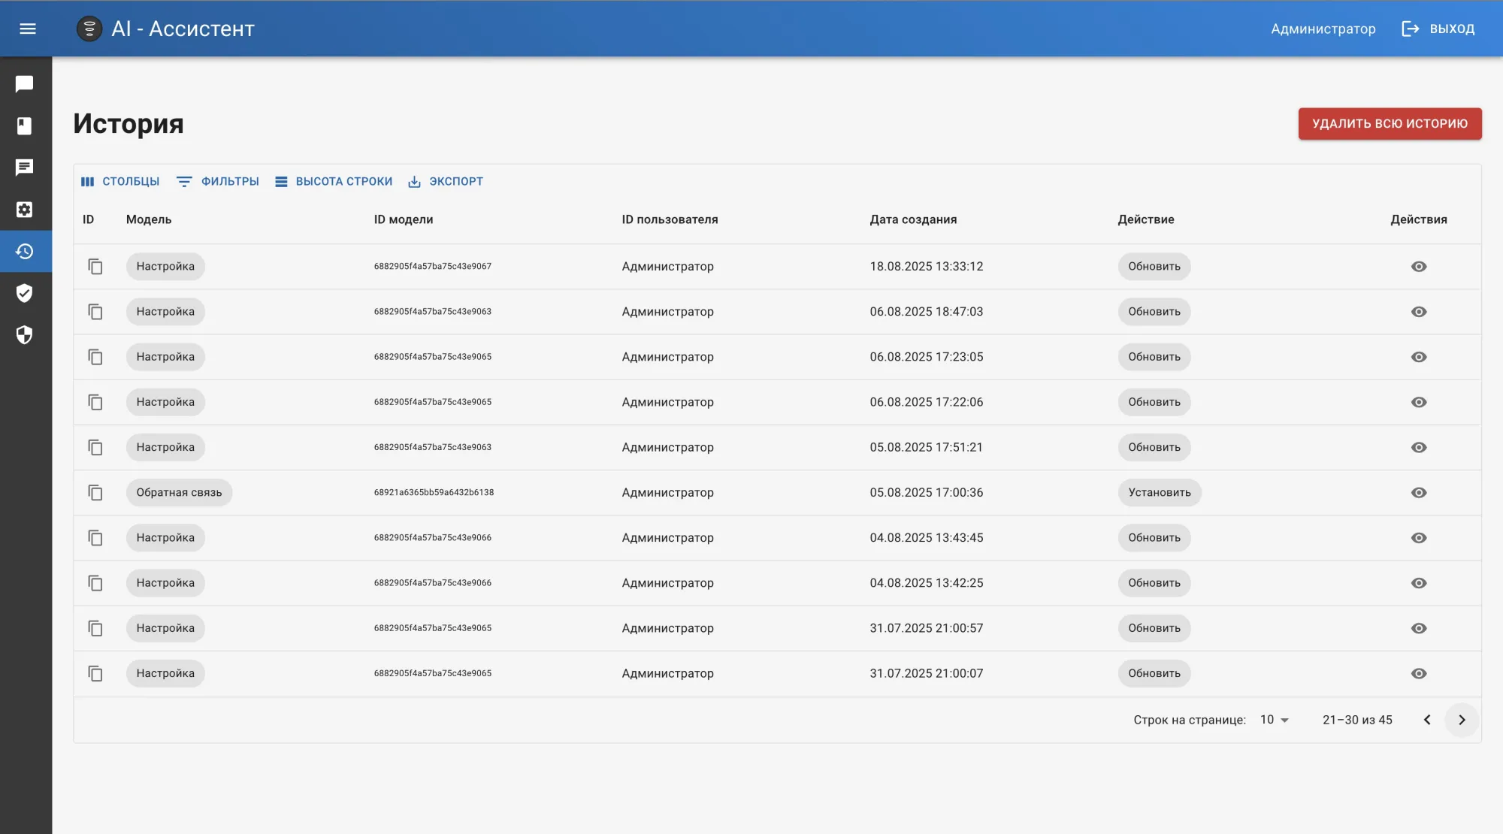The width and height of the screenshot is (1503, 834).
Task: Go to previous page of history
Action: (x=1427, y=720)
